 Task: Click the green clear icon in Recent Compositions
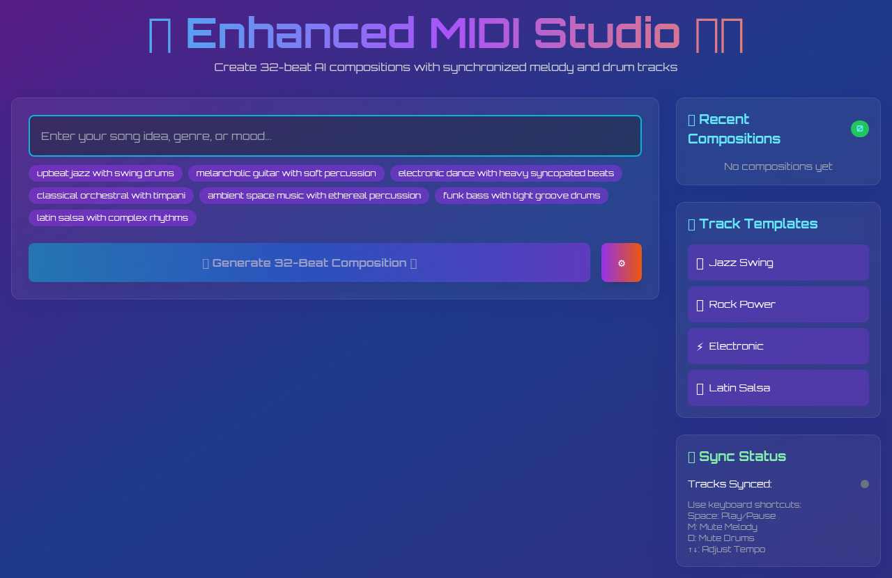pos(860,129)
